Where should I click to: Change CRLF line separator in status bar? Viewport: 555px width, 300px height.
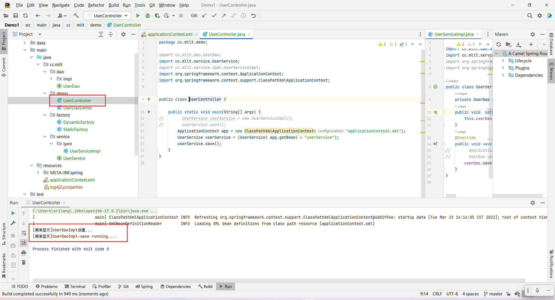437,294
